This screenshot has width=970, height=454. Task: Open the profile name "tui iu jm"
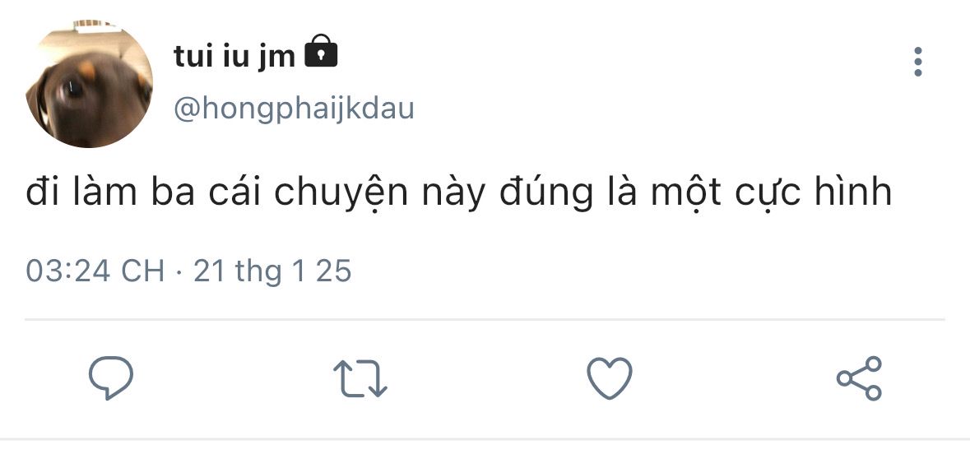[234, 56]
